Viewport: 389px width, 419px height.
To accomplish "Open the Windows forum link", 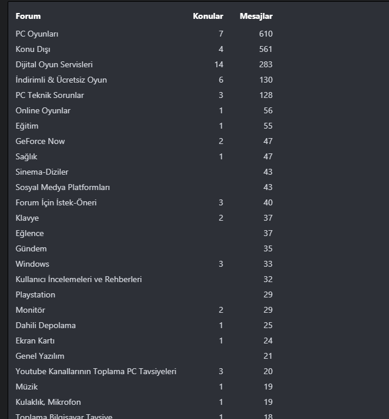I will [32, 264].
